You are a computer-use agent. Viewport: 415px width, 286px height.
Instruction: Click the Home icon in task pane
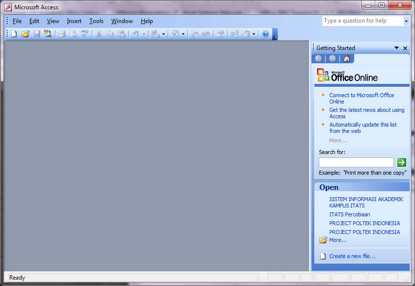coord(347,58)
